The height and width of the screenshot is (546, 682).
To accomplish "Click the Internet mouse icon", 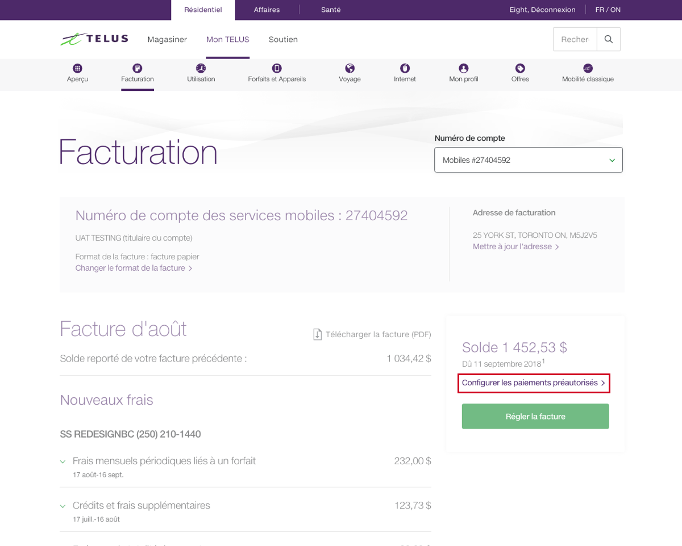I will [405, 68].
